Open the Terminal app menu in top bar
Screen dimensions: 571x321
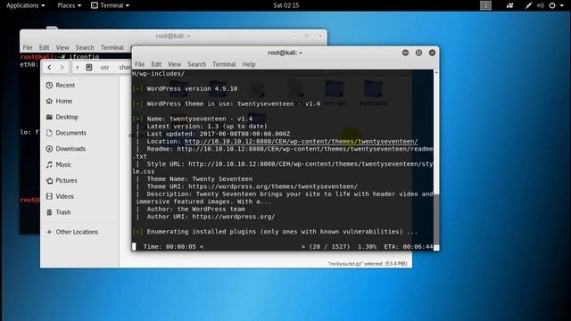point(110,5)
